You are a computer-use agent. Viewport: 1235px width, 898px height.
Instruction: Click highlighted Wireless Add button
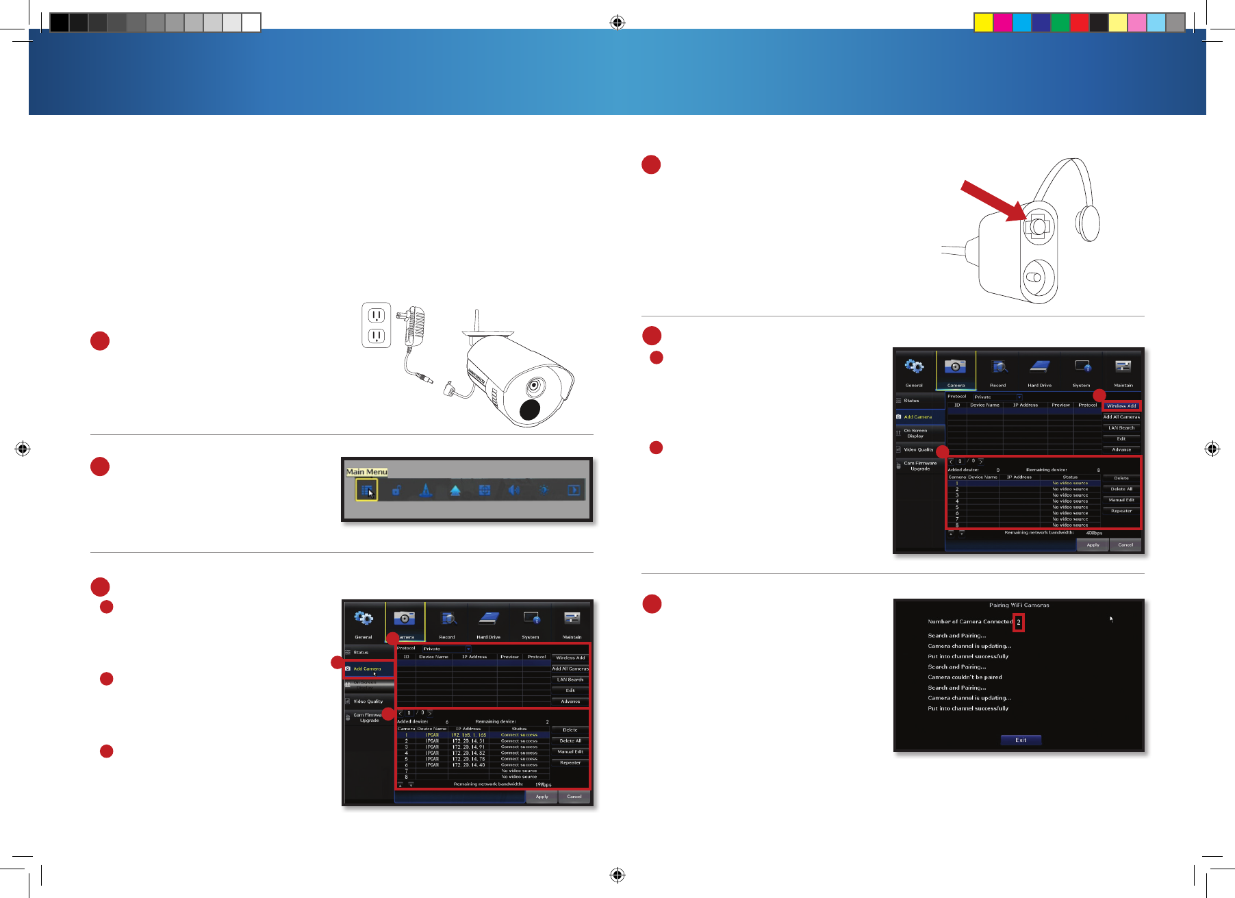click(1121, 406)
